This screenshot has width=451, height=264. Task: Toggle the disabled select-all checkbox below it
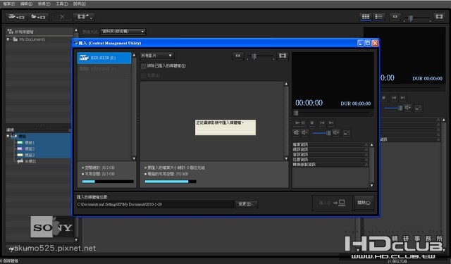(143, 75)
